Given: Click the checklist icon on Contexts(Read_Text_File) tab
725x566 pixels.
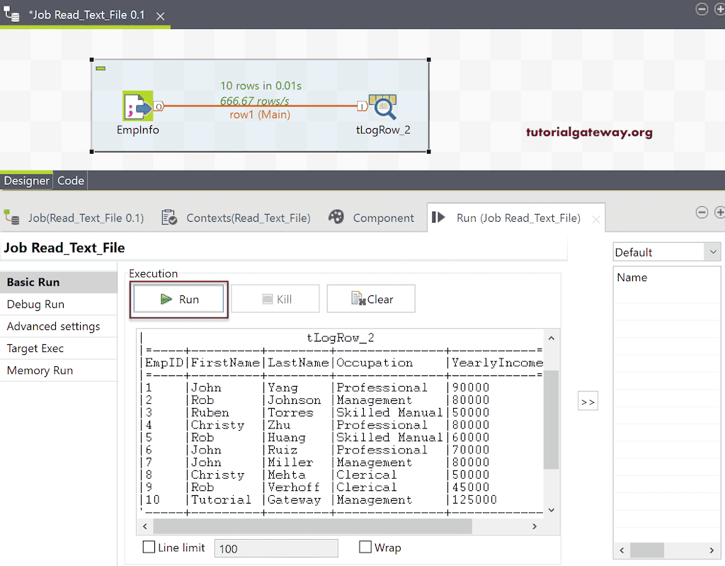Looking at the screenshot, I should [169, 217].
